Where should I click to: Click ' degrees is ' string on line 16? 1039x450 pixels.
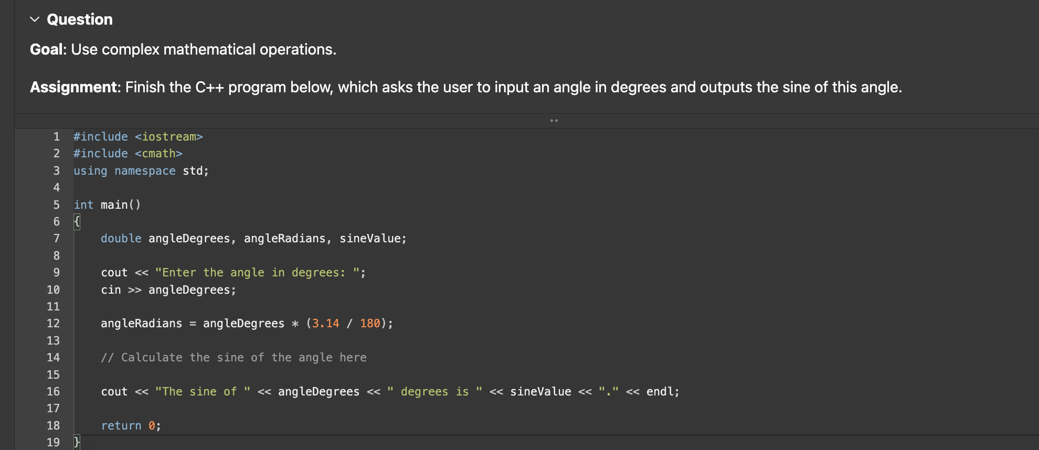point(435,392)
